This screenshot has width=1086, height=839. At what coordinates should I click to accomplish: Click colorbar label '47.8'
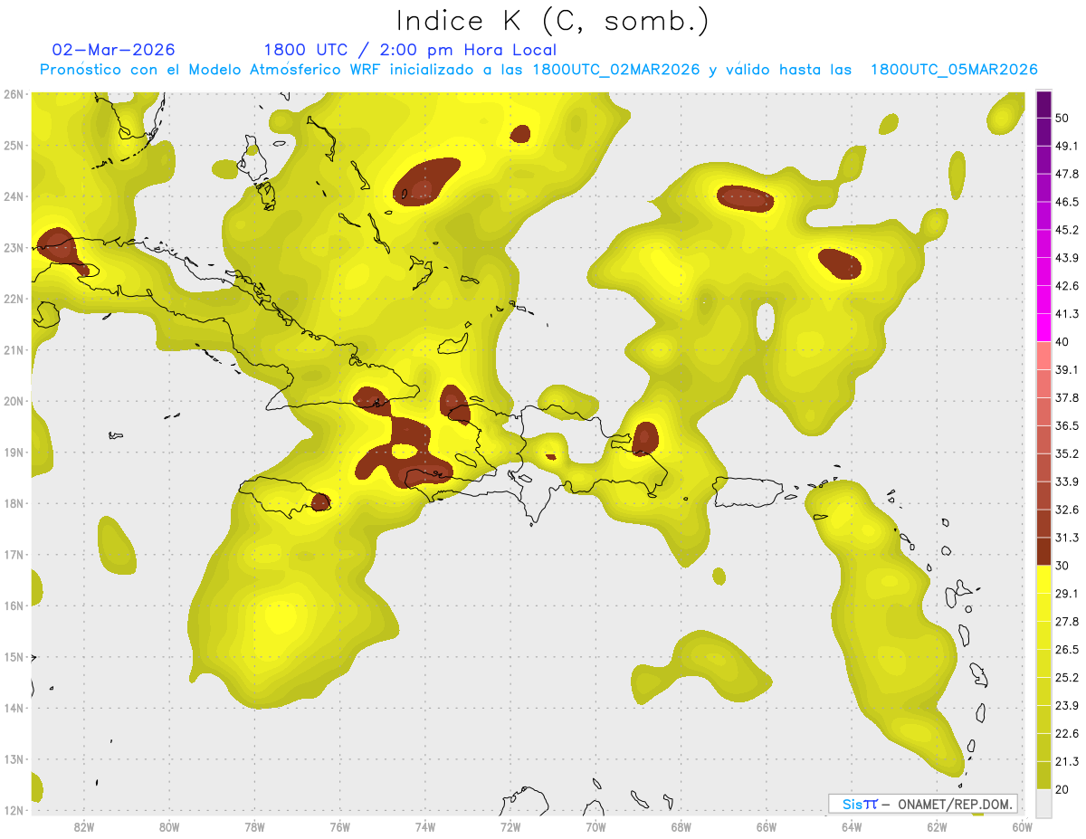[1067, 174]
